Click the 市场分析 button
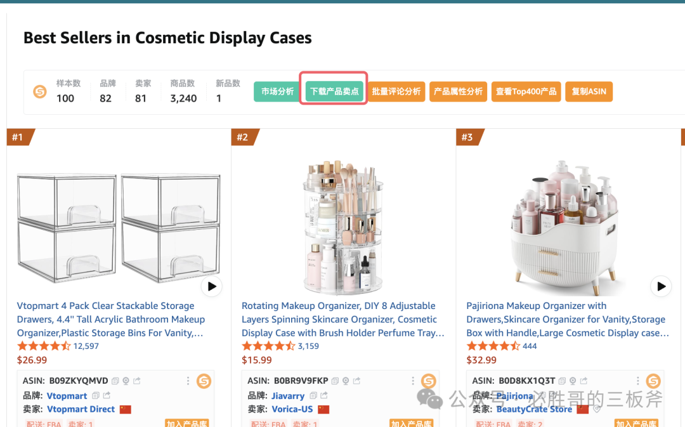The image size is (685, 427). 278,91
